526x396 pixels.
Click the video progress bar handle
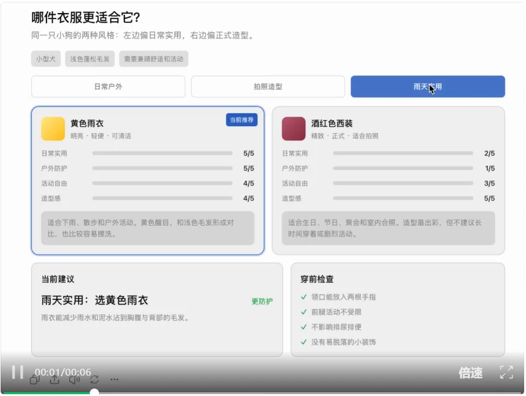point(95,392)
